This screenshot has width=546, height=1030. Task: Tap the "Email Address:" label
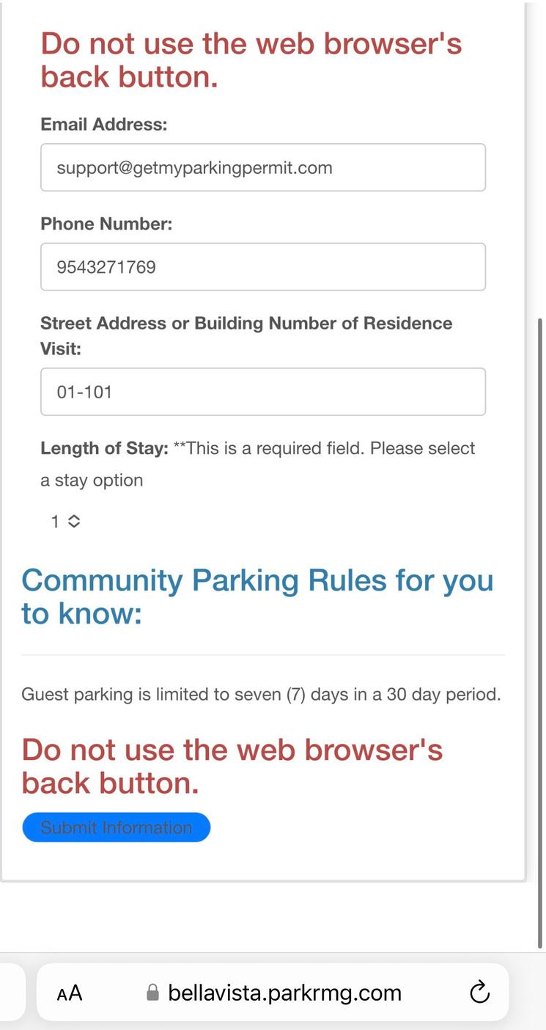(x=103, y=125)
